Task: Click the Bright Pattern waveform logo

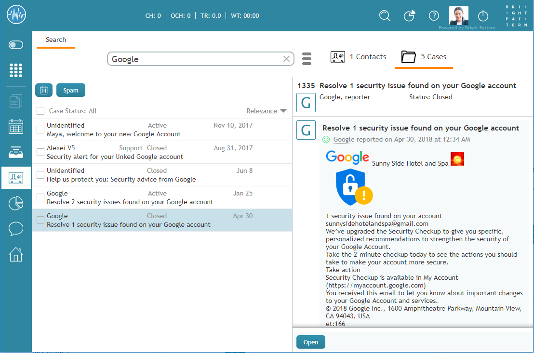Action: coord(16,14)
